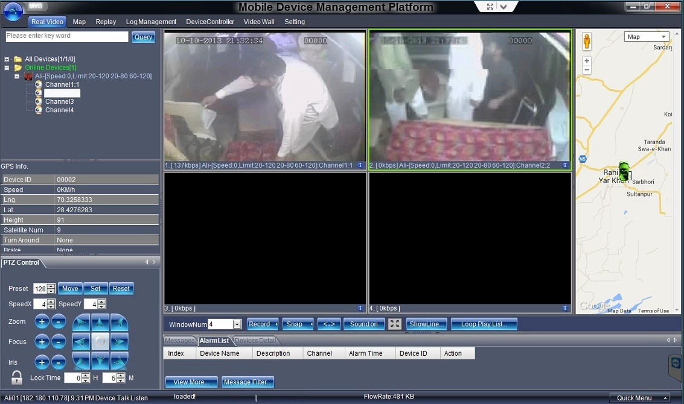The height and width of the screenshot is (404, 684).
Task: Click the Iris plus button
Action: click(42, 362)
